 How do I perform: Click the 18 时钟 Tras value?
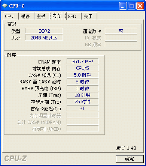[x=82, y=95]
